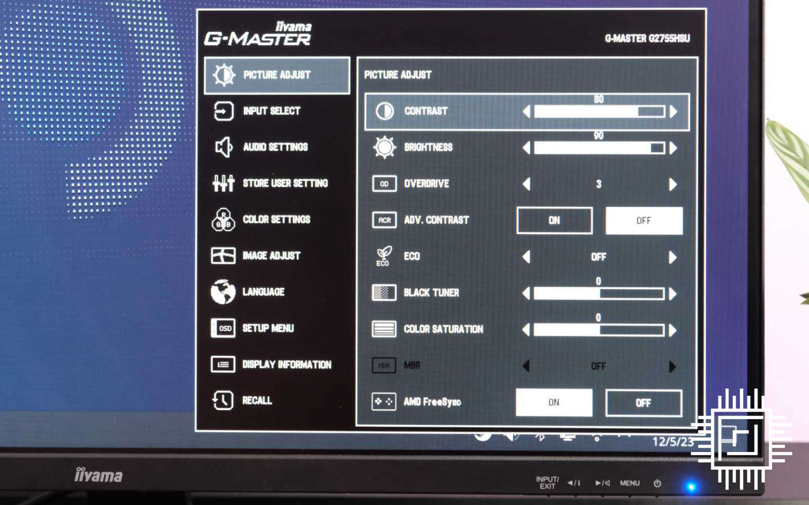This screenshot has width=809, height=505.
Task: Click the PICTURE ADJUST panel heading
Action: coord(398,75)
